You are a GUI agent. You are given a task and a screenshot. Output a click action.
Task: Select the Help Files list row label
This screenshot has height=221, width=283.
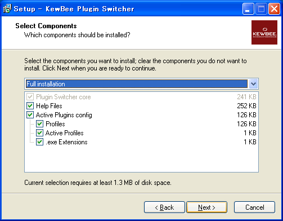49,106
